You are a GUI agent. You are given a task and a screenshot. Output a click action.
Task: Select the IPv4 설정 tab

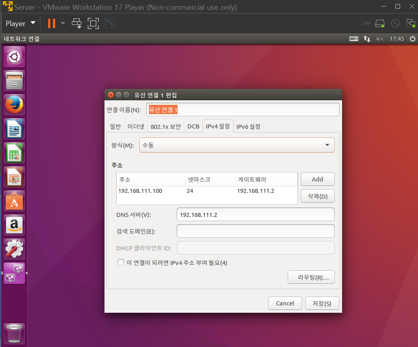click(x=218, y=126)
